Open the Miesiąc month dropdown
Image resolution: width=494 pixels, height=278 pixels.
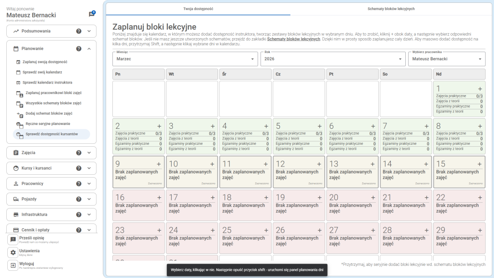coord(185,59)
